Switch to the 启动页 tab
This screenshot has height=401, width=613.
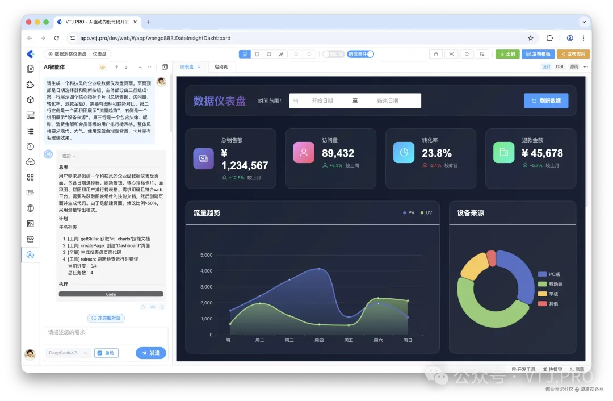tap(221, 66)
